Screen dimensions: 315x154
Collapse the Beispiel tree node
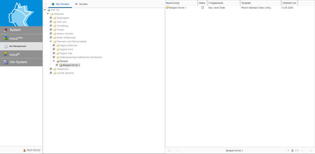54,61
